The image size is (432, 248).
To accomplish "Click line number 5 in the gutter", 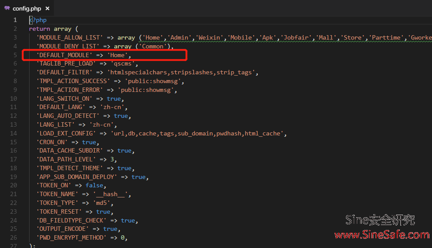I will point(15,55).
